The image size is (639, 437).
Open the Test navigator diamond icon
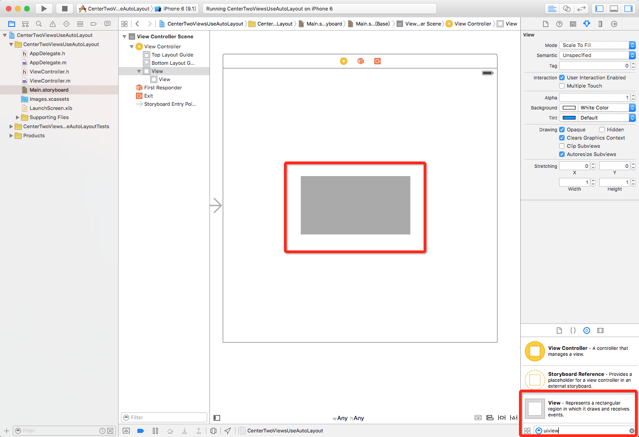(x=67, y=24)
